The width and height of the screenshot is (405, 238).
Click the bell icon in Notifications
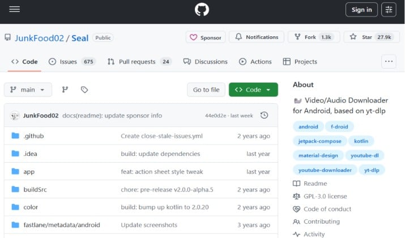tap(238, 37)
